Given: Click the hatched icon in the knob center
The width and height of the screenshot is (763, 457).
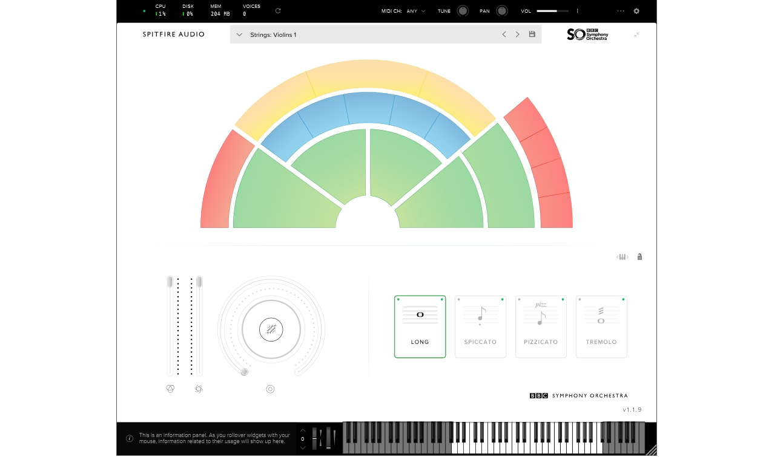Looking at the screenshot, I should pyautogui.click(x=271, y=329).
